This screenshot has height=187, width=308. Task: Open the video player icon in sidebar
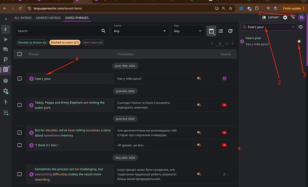pyautogui.click(x=6, y=39)
